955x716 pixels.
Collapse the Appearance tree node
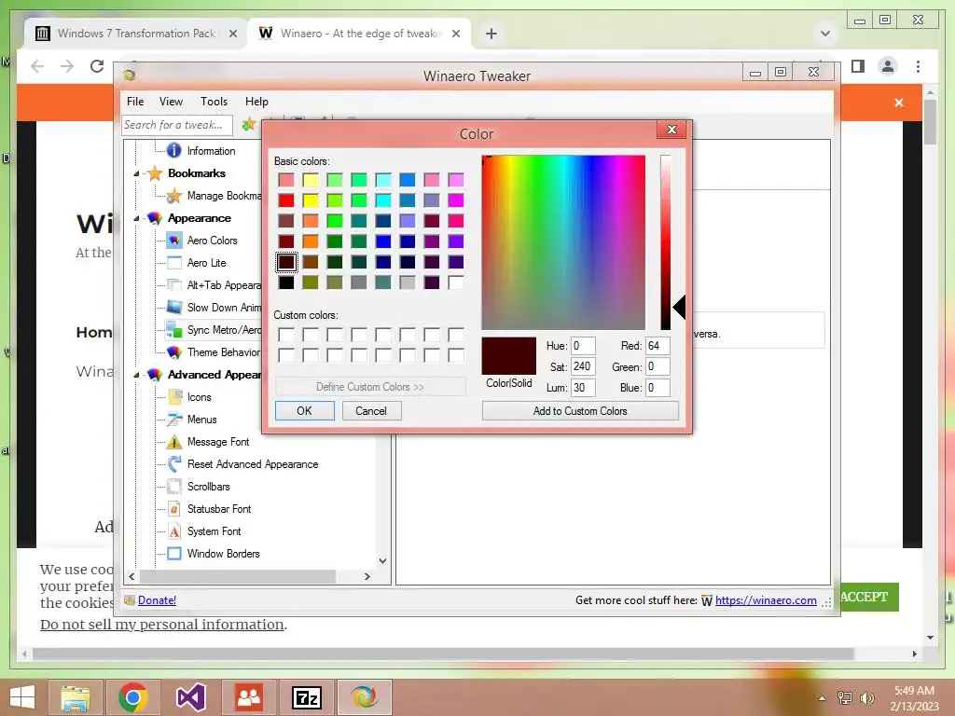[136, 218]
